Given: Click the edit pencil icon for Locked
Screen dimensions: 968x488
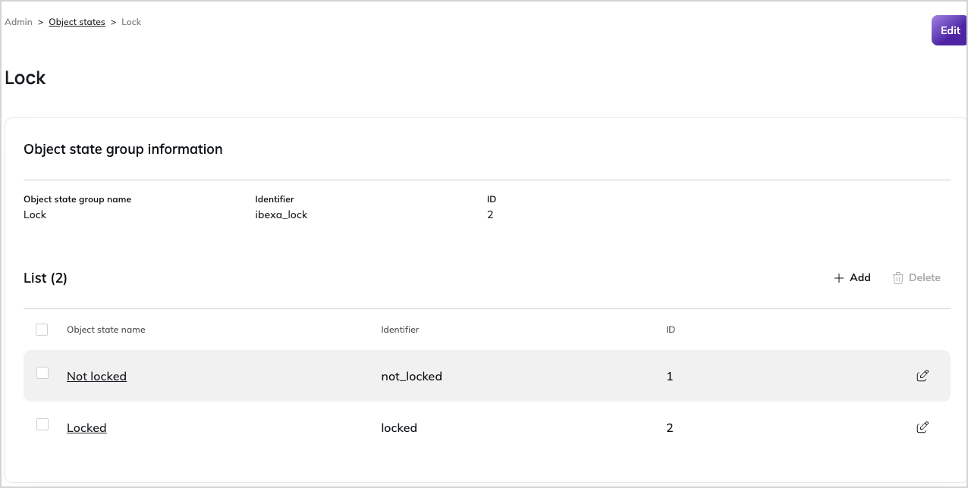Looking at the screenshot, I should coord(922,427).
